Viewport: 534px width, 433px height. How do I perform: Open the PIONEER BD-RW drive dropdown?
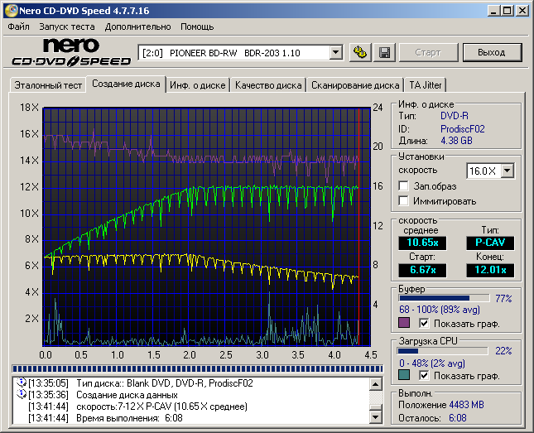click(336, 53)
